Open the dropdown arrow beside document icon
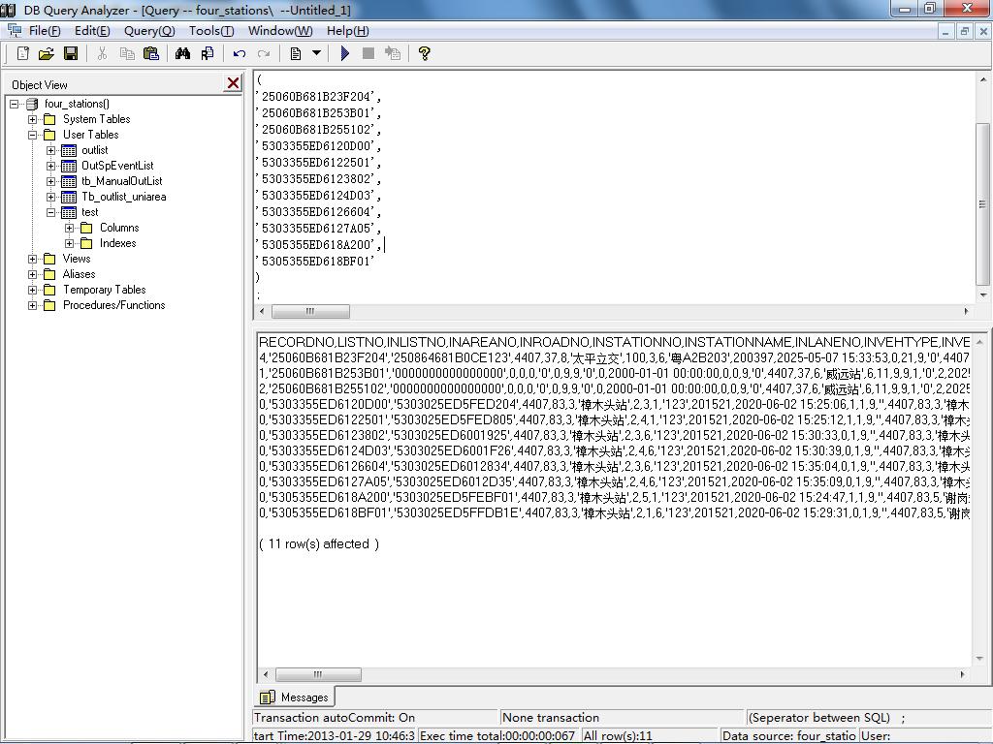The width and height of the screenshot is (993, 744). (317, 54)
